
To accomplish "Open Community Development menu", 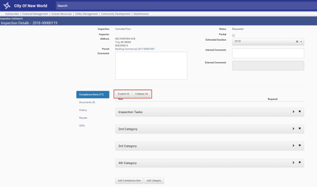I will click(115, 14).
